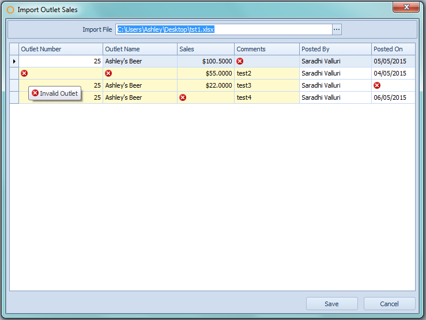Cancel the import dialog
Viewport: 426px width, 320px height.
point(389,304)
